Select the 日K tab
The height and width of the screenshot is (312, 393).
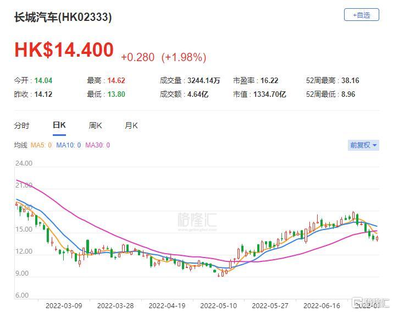[x=59, y=125]
